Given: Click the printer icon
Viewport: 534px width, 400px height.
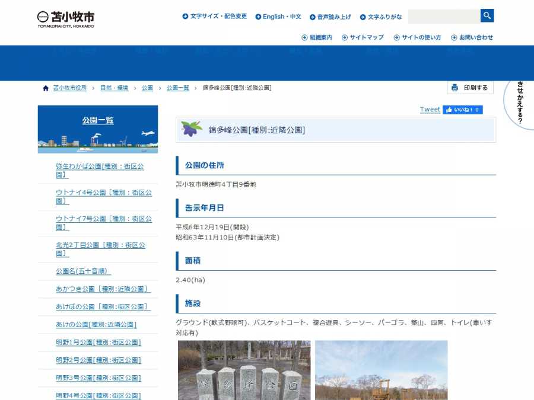Looking at the screenshot, I should pos(454,88).
